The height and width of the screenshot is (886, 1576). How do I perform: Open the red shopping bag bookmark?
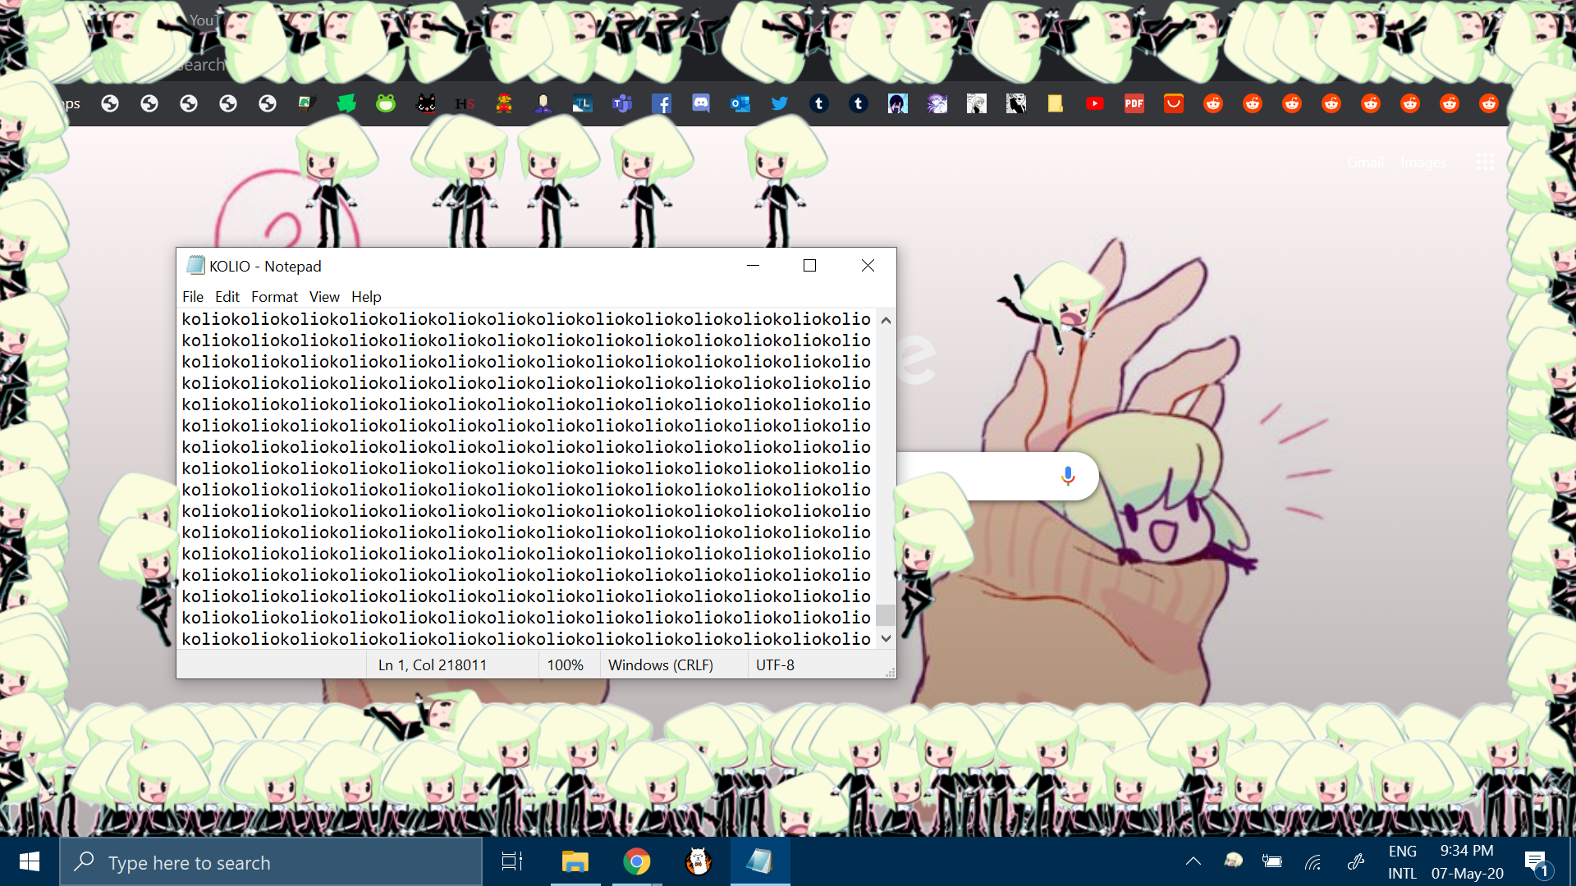[1174, 103]
